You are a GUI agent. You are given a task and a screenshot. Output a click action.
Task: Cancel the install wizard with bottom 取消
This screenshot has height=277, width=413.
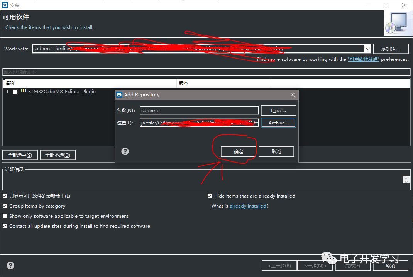coord(391,266)
